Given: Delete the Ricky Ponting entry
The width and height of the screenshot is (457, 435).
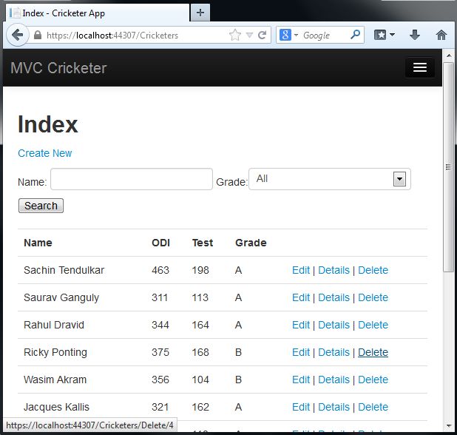Looking at the screenshot, I should pyautogui.click(x=373, y=352).
